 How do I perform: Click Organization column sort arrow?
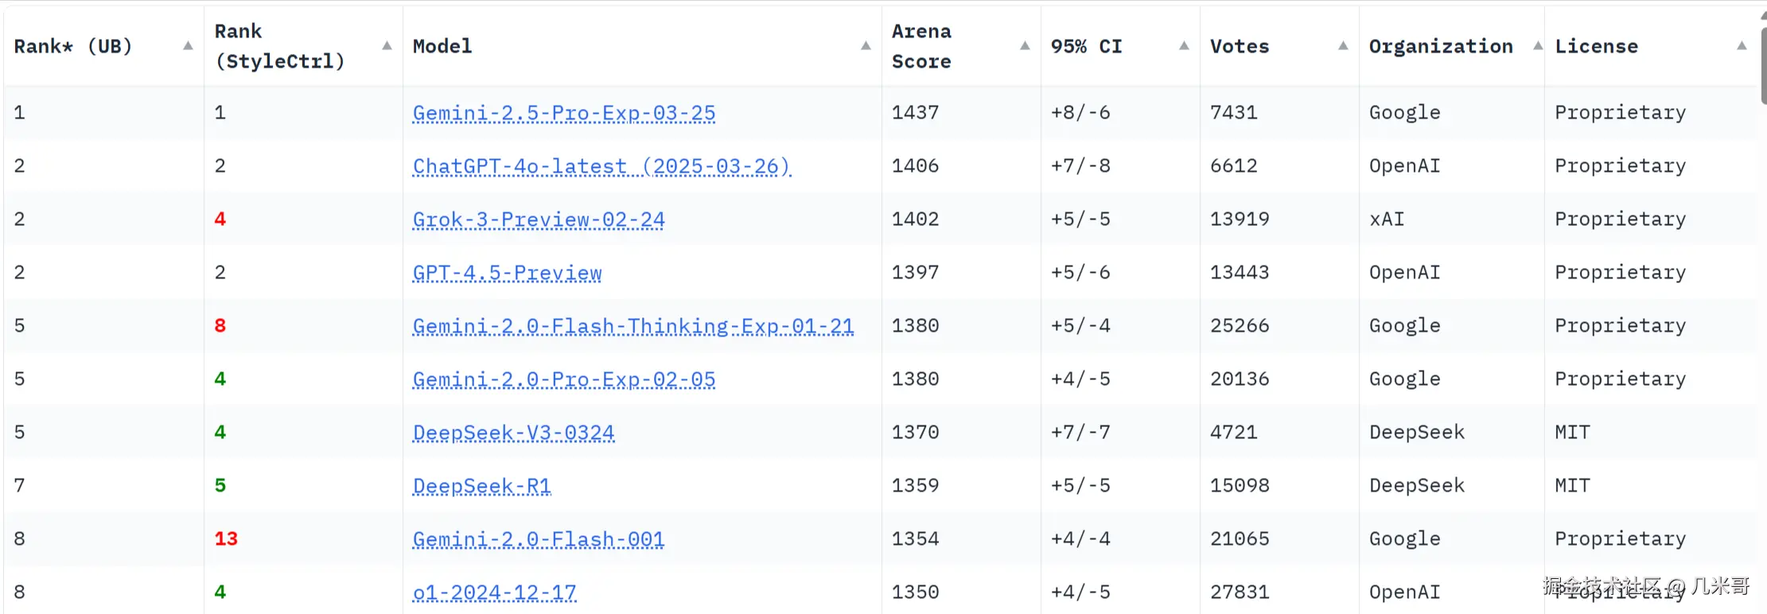coord(1538,46)
